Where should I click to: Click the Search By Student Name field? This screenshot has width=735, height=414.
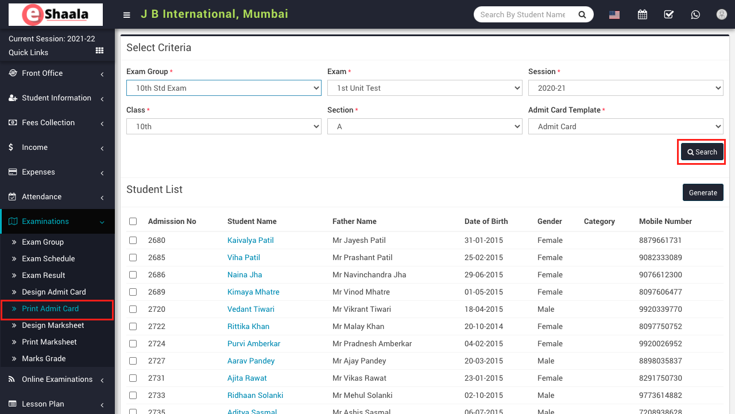click(x=523, y=15)
